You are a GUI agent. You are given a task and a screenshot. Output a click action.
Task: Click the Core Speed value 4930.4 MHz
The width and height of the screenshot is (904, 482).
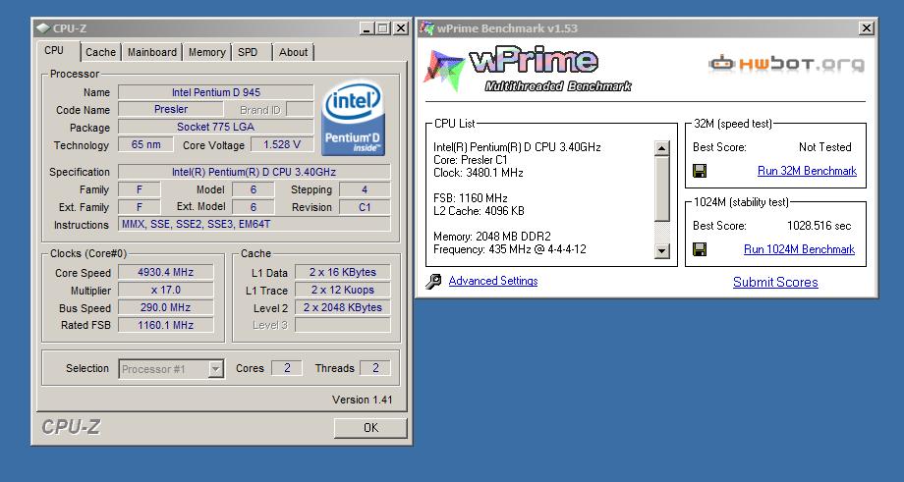(166, 272)
